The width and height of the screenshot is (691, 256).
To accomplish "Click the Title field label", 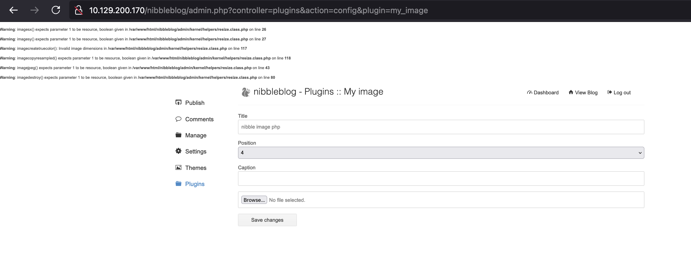I will click(x=242, y=116).
